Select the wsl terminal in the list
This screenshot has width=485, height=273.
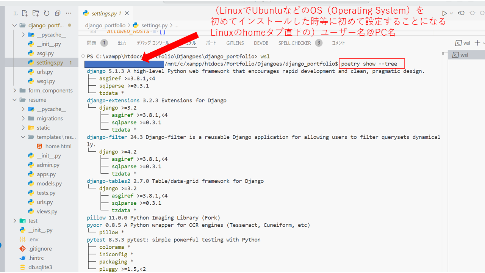tap(466, 55)
